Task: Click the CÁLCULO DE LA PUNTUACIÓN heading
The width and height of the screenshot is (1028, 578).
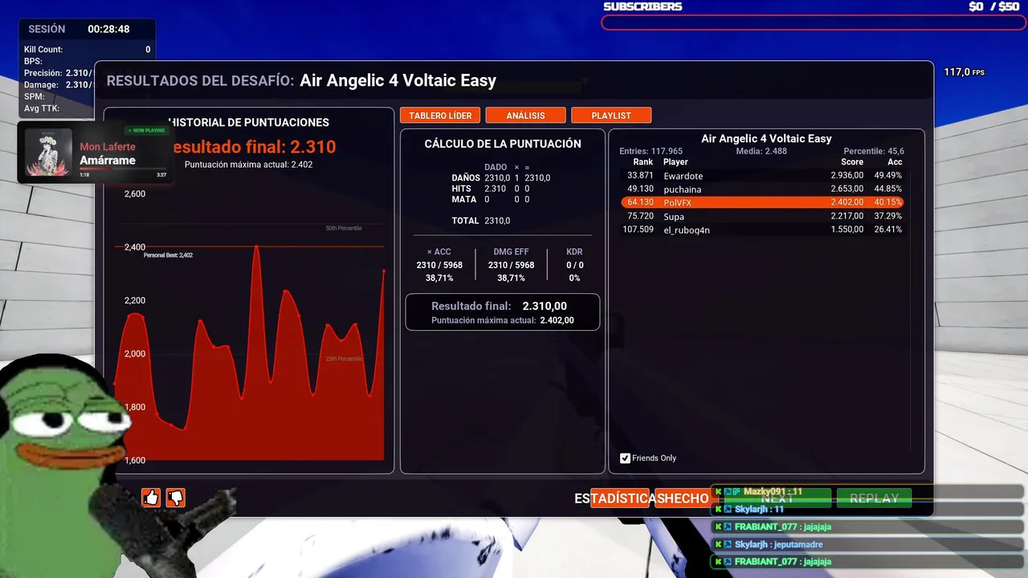Action: (503, 144)
